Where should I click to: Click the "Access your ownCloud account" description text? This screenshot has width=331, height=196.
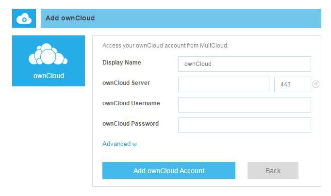click(165, 46)
